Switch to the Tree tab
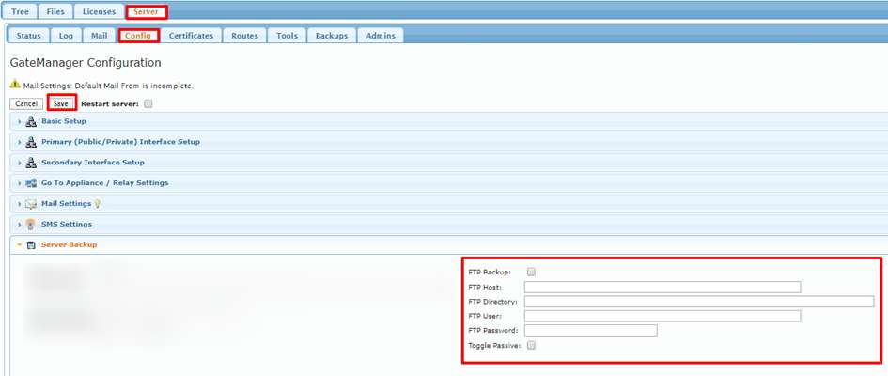 [x=20, y=11]
